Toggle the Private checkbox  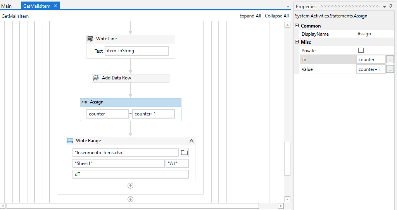point(361,50)
